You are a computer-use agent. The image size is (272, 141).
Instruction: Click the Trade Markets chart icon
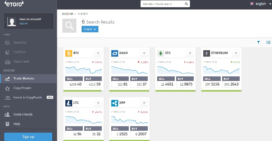[x=7, y=79]
